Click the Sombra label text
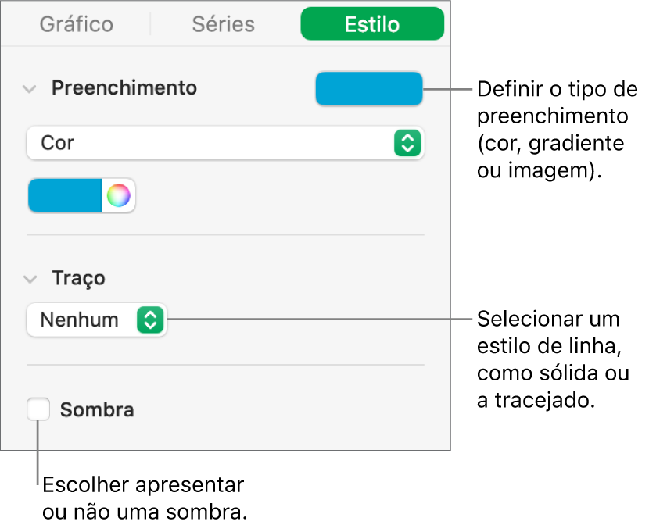Viewport: 649px width, 532px height. pyautogui.click(x=97, y=409)
